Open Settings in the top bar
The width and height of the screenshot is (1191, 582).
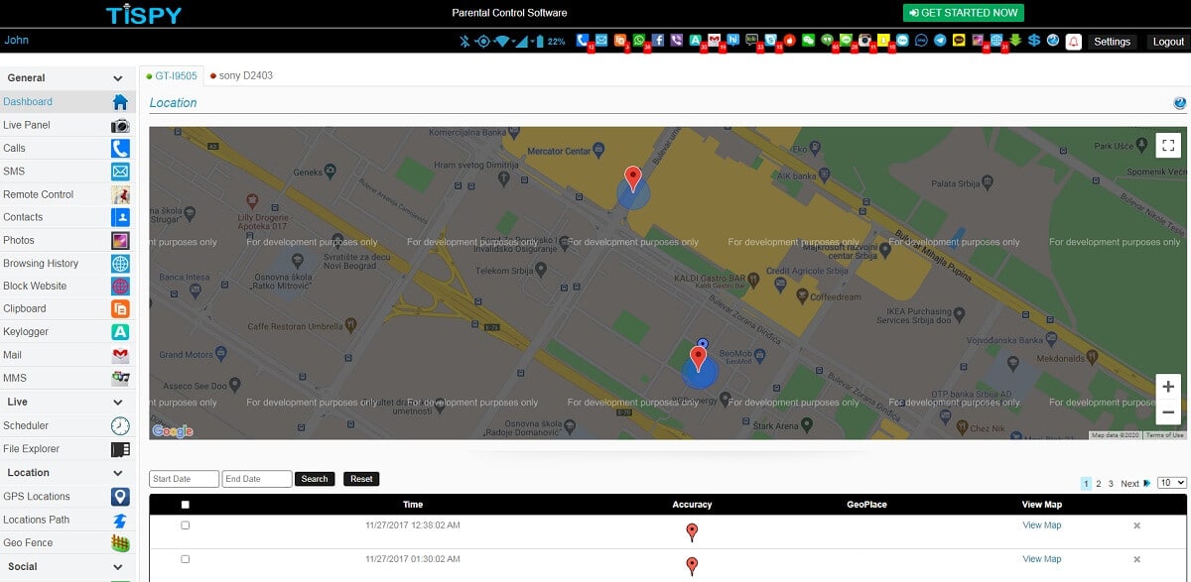tap(1112, 42)
